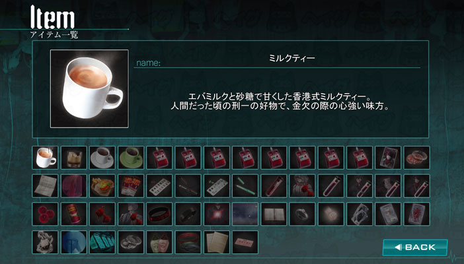The height and width of the screenshot is (264, 464).
Task: Choose the green cup and saucer item
Action: click(x=131, y=158)
